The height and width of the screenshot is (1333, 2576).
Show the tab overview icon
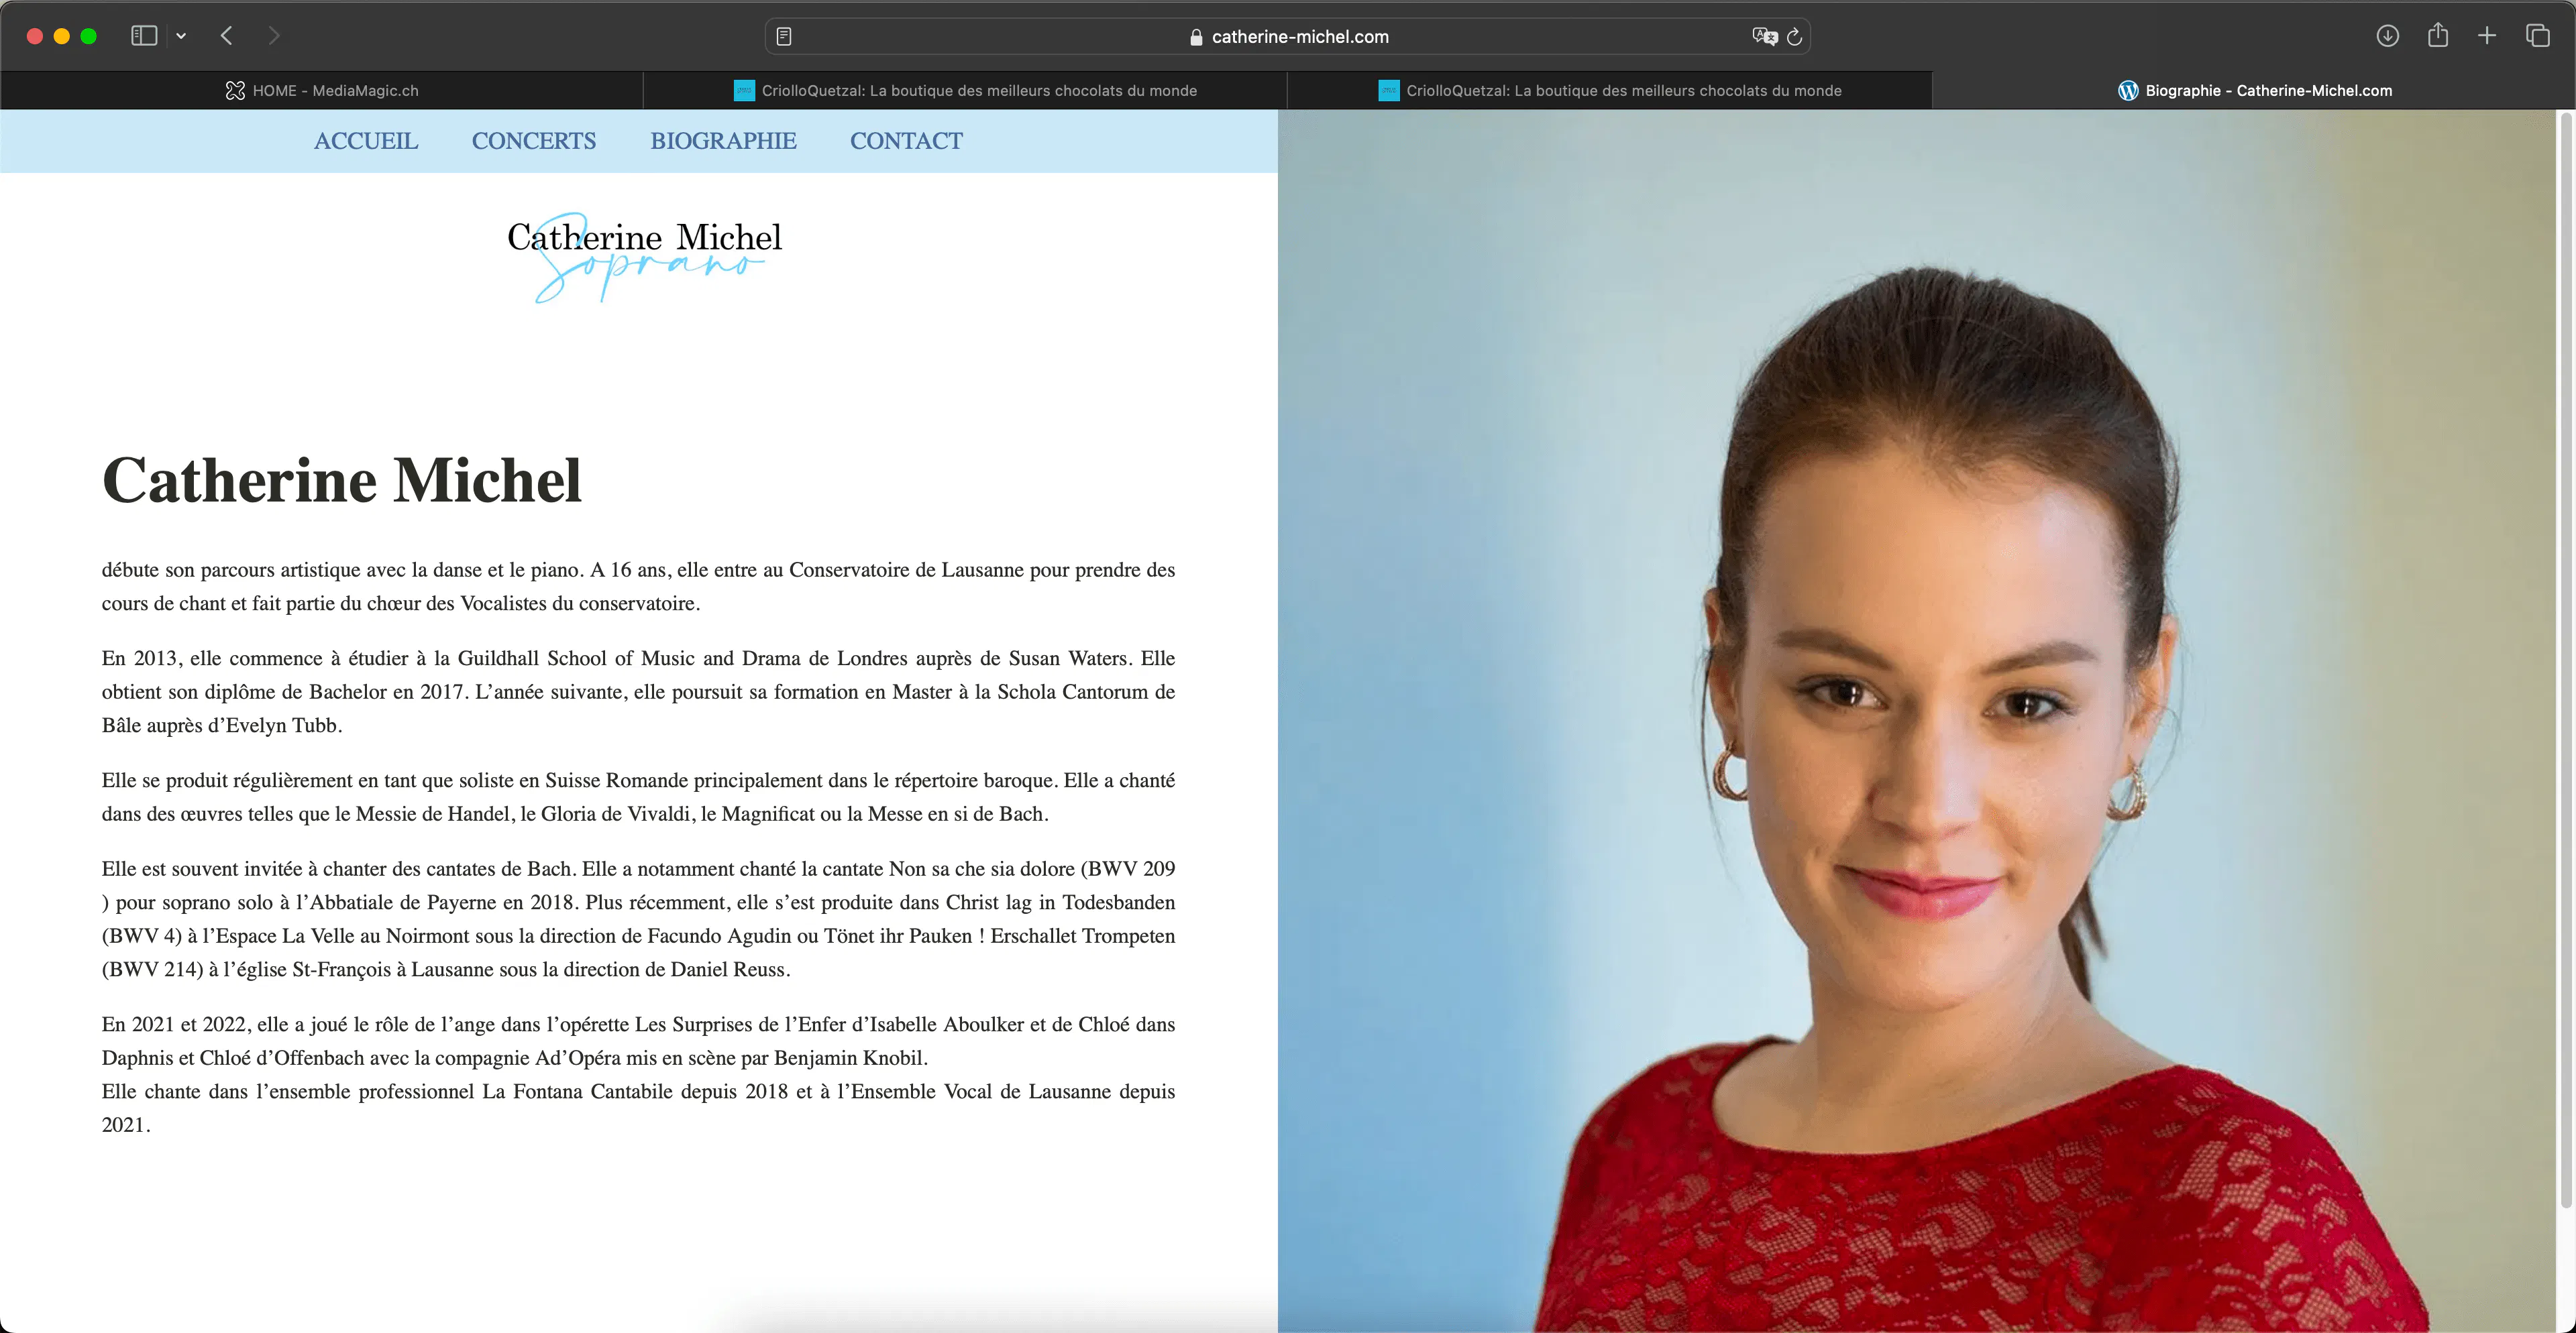[x=2538, y=36]
